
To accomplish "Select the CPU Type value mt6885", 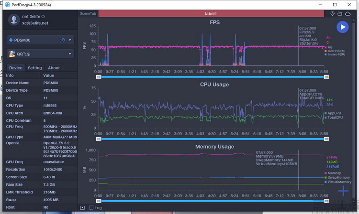I will 50,106.
